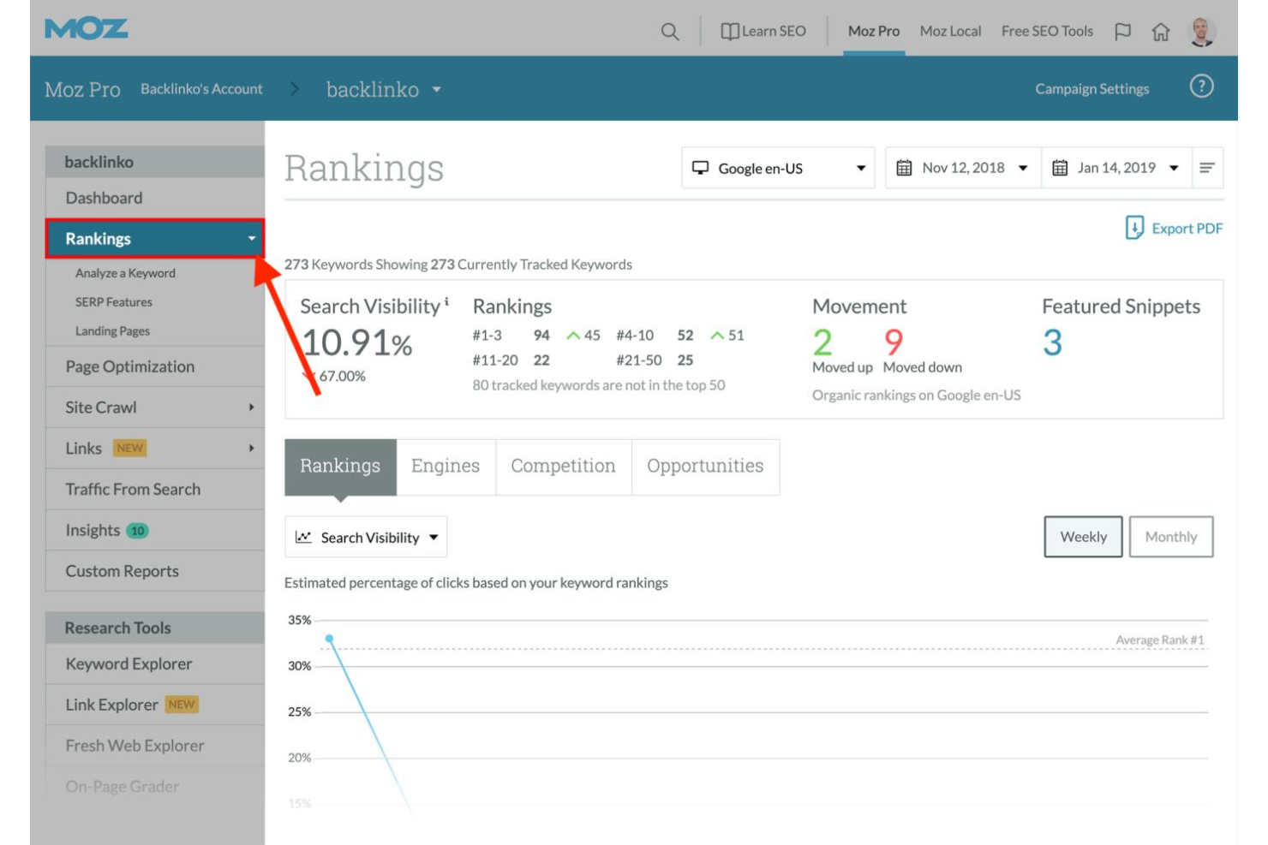Select the Engines tab
This screenshot has width=1268, height=845.
tap(446, 467)
